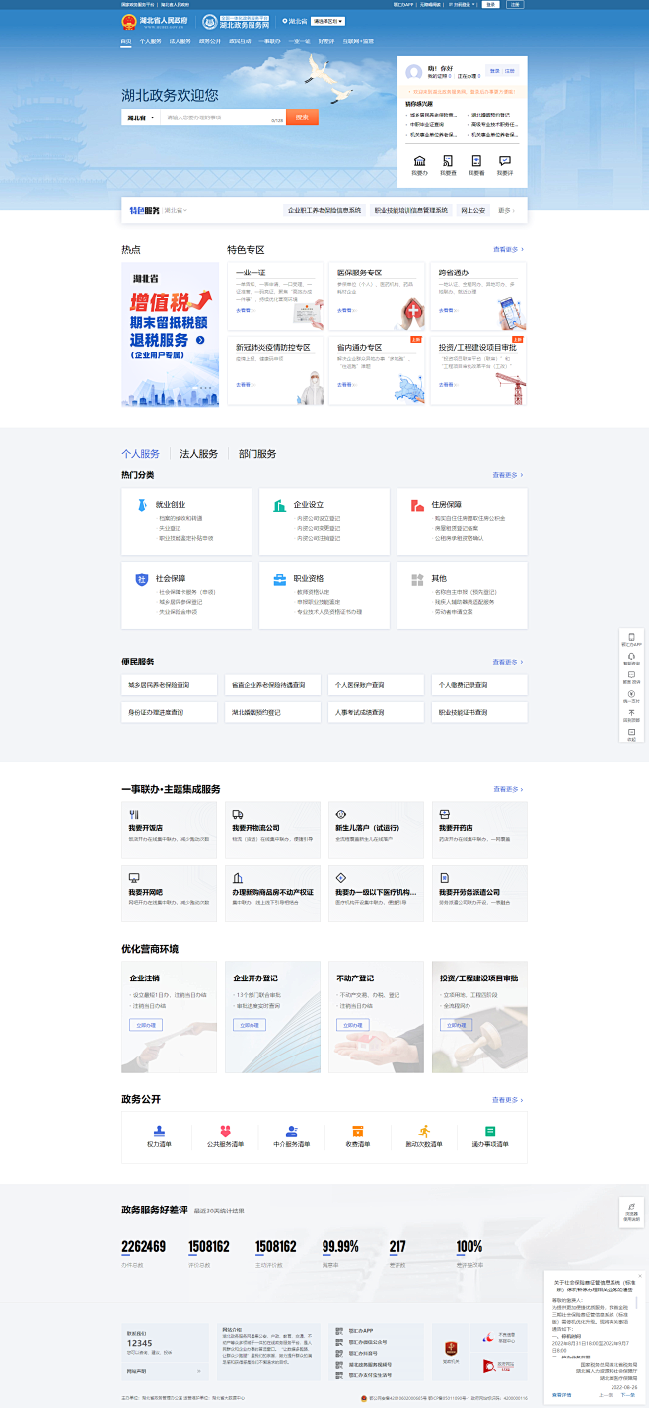Click the 我要查 icon in the user panel
649x1408 pixels.
pyautogui.click(x=448, y=161)
